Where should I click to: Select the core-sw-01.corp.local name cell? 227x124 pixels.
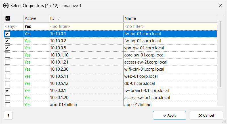coord(170,55)
